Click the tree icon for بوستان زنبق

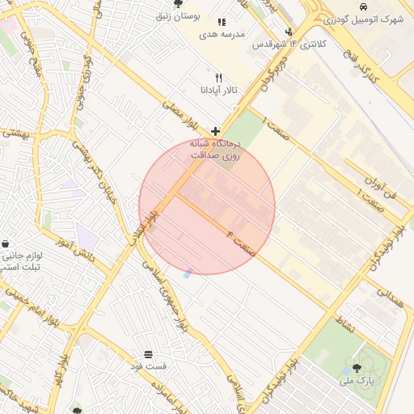click(178, 4)
